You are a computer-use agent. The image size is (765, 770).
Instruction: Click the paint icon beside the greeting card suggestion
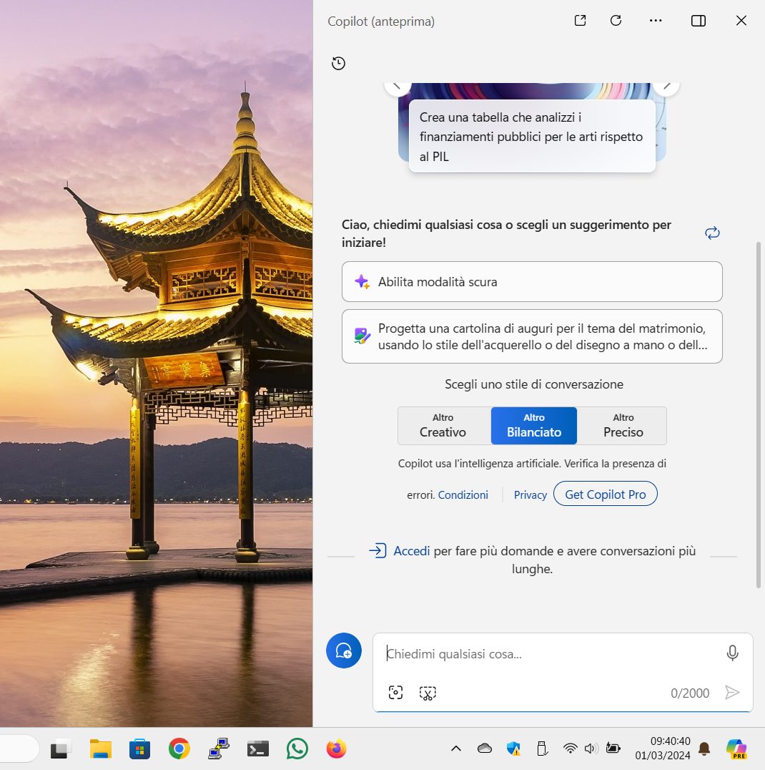(x=362, y=336)
